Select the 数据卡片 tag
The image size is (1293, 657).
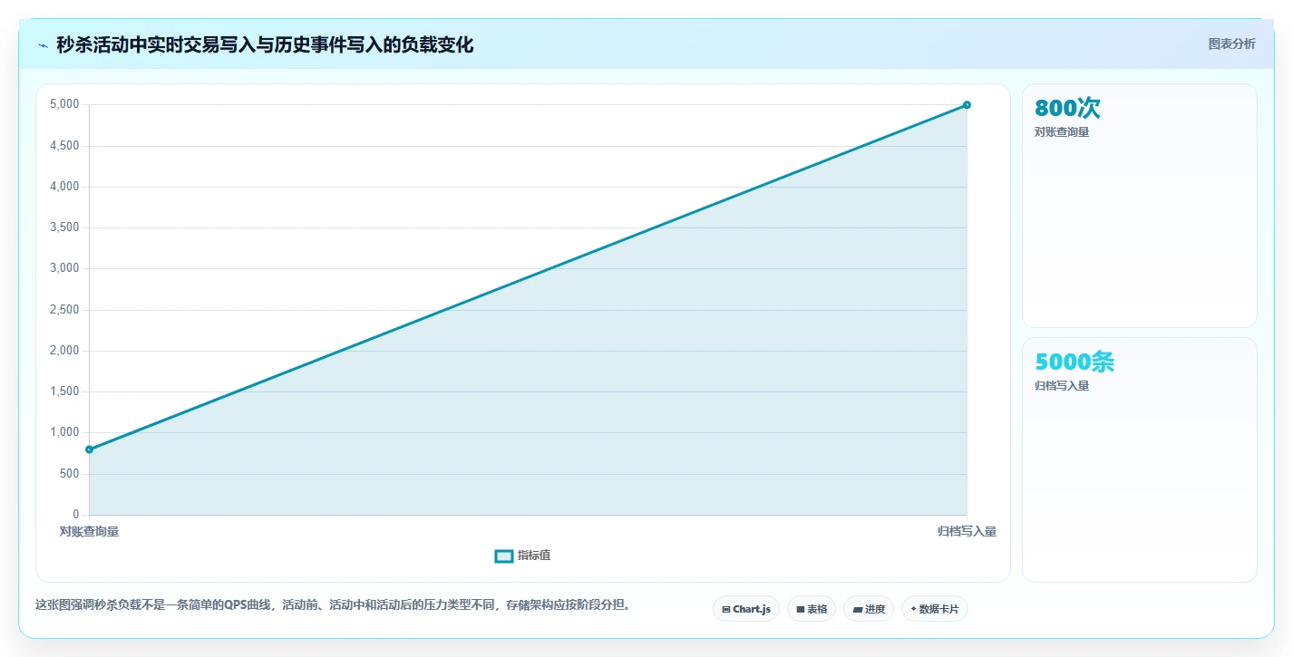(x=935, y=609)
